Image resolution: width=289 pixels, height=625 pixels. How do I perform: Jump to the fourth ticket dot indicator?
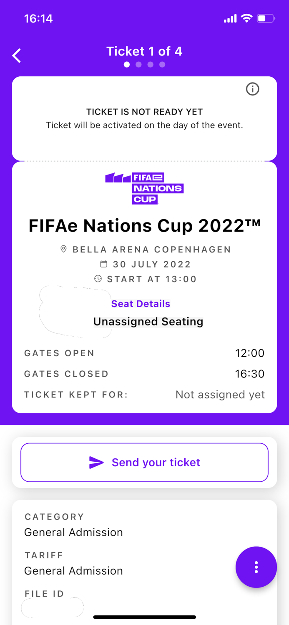pyautogui.click(x=162, y=65)
